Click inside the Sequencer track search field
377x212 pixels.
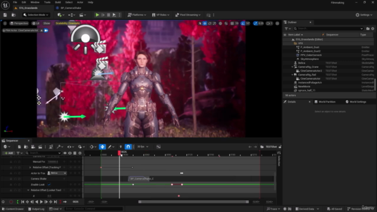(x=43, y=153)
